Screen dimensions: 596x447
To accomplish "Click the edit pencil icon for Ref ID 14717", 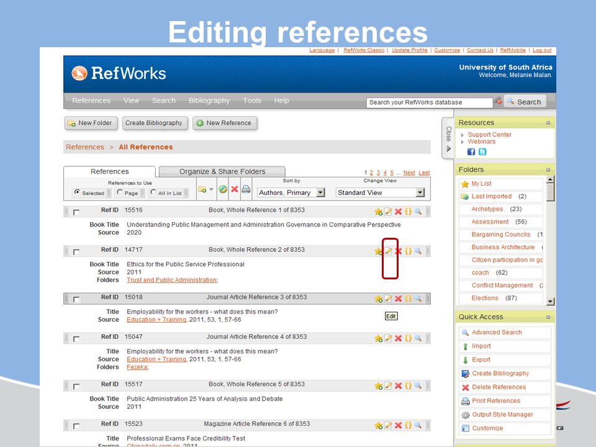I will point(388,251).
